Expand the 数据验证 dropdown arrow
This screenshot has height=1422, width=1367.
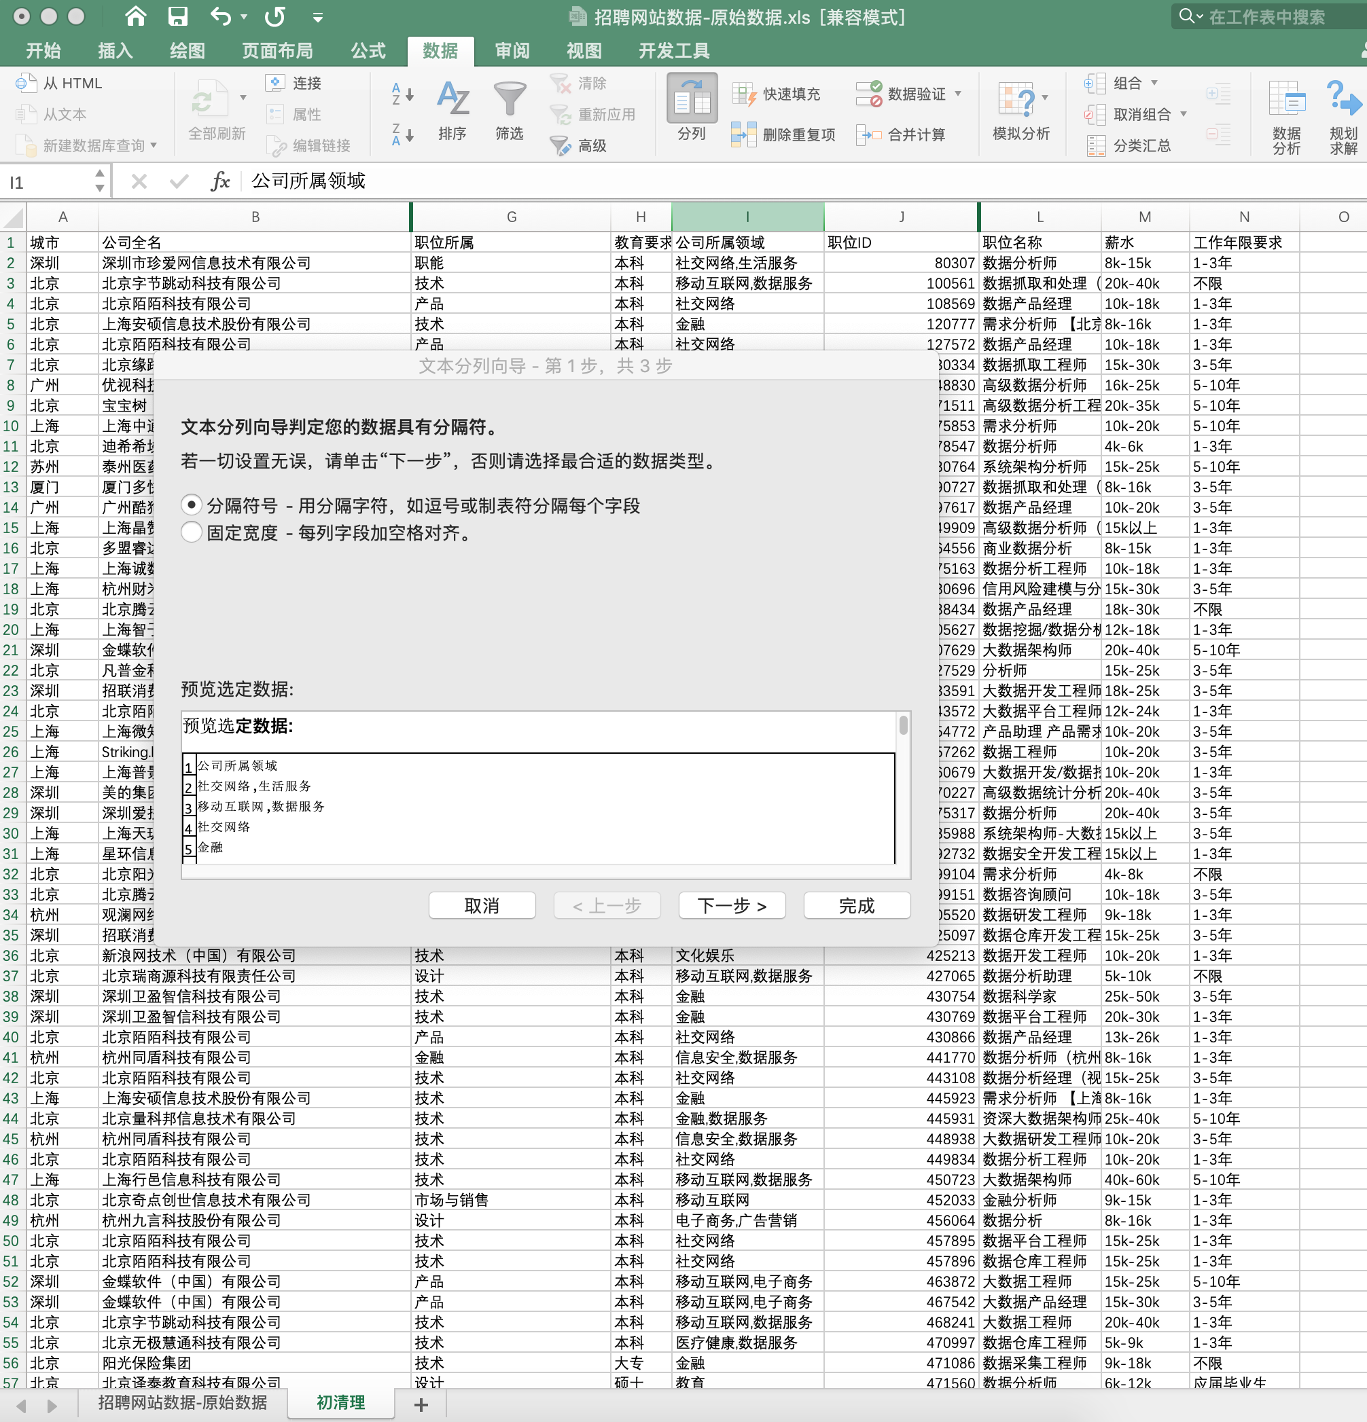click(958, 94)
